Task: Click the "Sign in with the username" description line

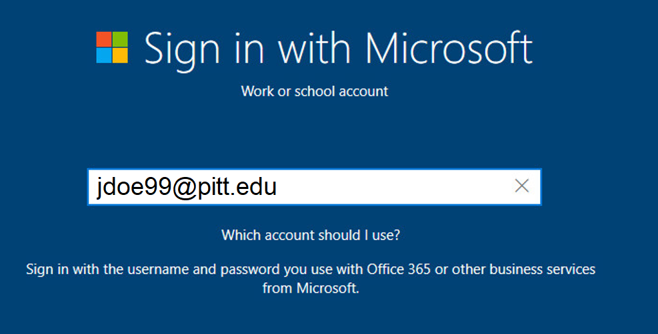Action: 311,269
